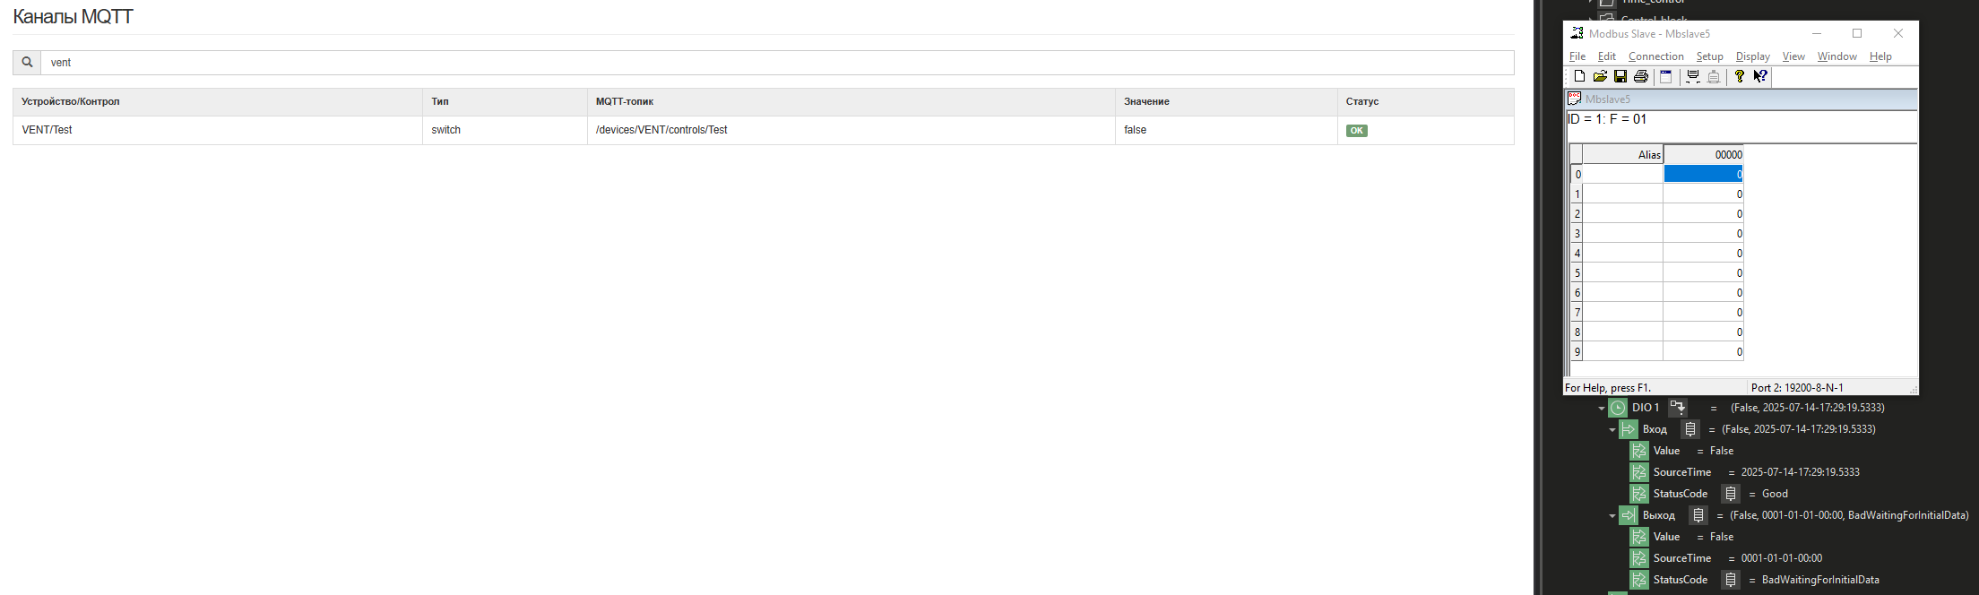Click the green clock icon beside DIO 1

tap(1618, 408)
